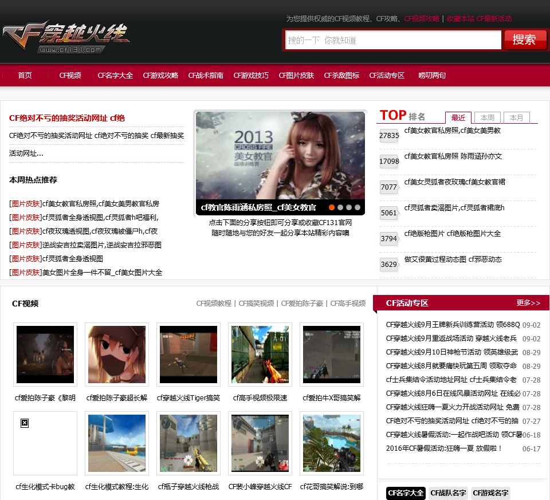This screenshot has height=500, width=550.
Task: Select the first orange carousel dot
Action: (x=332, y=207)
